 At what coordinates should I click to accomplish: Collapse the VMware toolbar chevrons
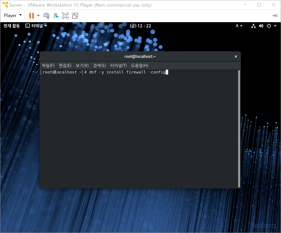tap(275, 16)
